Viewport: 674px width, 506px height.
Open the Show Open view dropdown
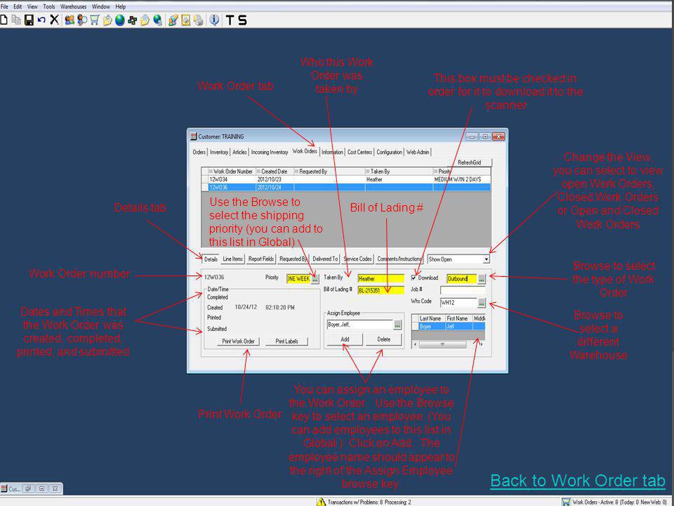(486, 259)
